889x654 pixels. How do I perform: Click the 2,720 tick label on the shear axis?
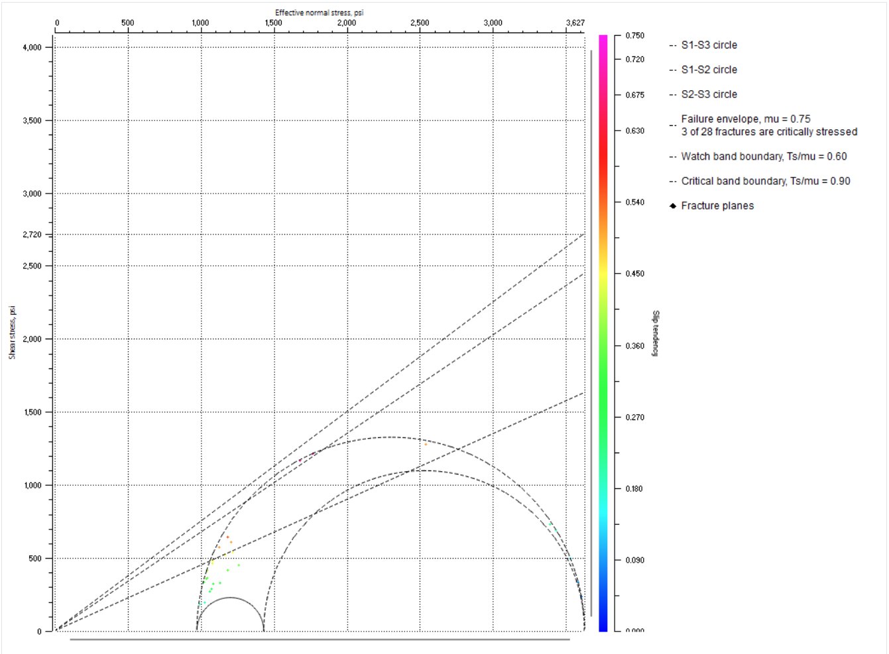point(32,235)
